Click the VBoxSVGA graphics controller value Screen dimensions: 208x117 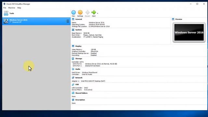94,51
